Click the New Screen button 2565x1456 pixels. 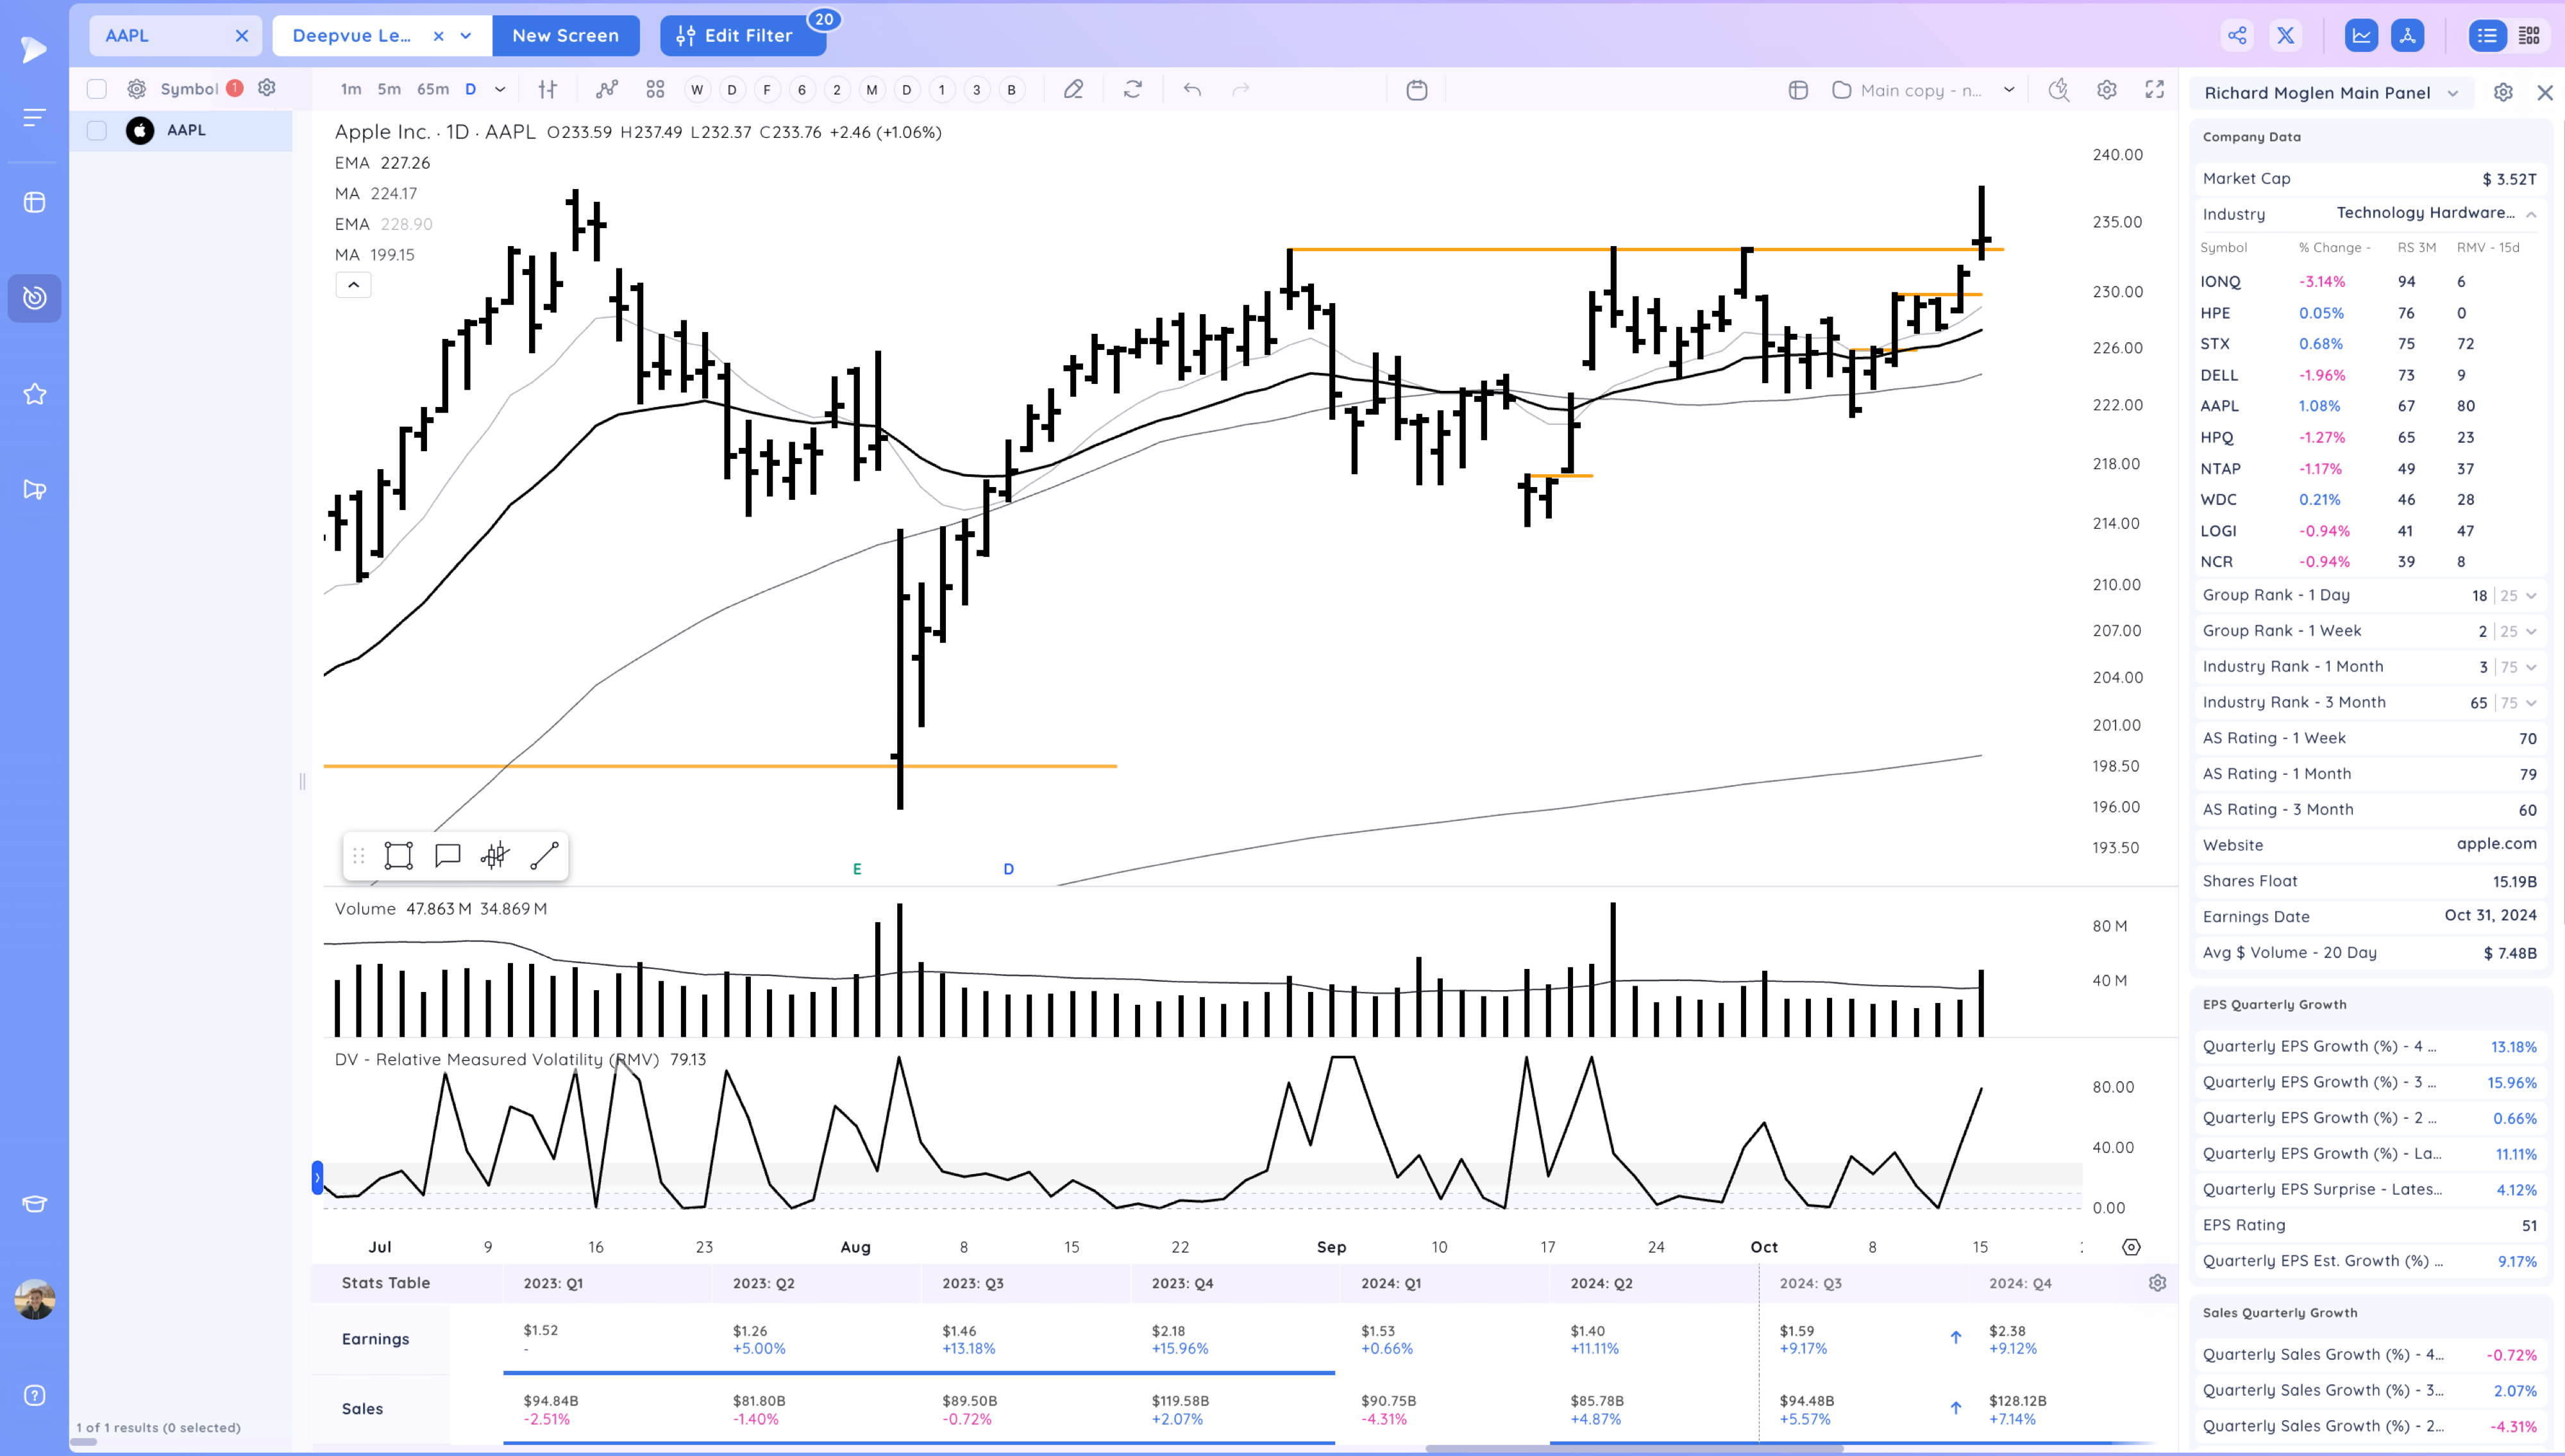click(565, 36)
